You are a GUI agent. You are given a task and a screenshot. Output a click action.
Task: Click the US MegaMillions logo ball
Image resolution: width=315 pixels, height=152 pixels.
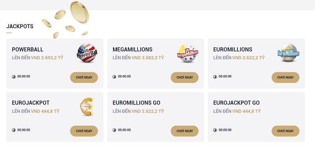click(x=188, y=53)
